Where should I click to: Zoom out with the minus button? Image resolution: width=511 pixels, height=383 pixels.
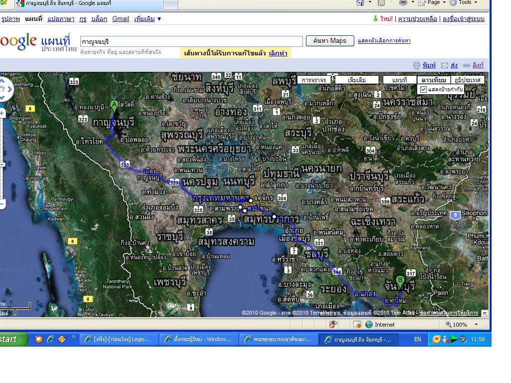(2, 204)
